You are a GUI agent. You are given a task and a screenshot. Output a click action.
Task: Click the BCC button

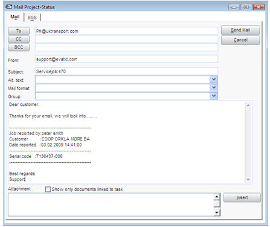point(19,47)
